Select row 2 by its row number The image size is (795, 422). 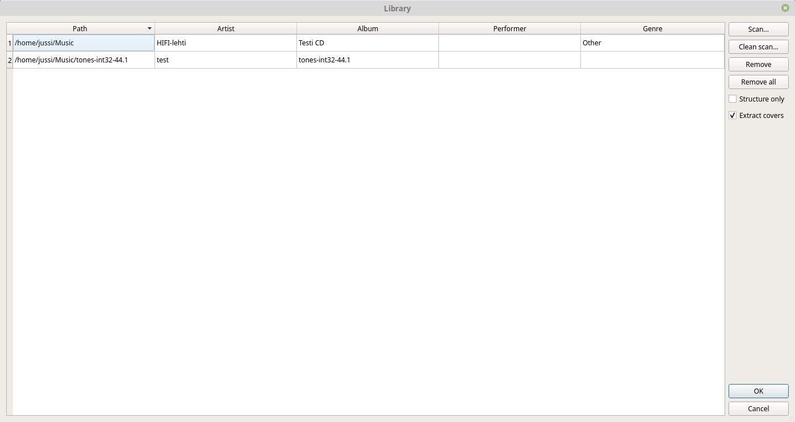[x=10, y=60]
